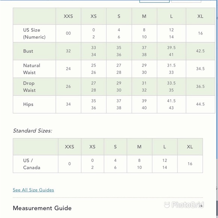Click the 44.5 hips value for XL
Image resolution: width=218 pixels, height=218 pixels.
200,104
